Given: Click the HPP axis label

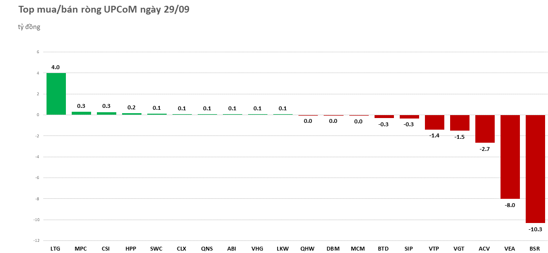Looking at the screenshot, I should pos(131,249).
